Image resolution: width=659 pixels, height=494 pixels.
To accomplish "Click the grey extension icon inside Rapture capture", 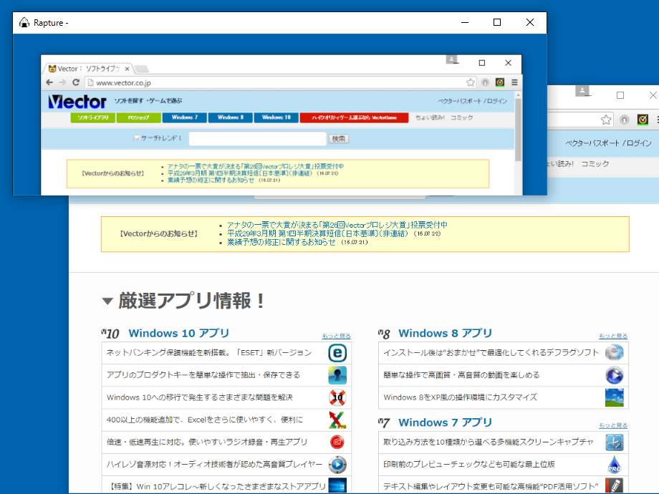I will point(486,82).
